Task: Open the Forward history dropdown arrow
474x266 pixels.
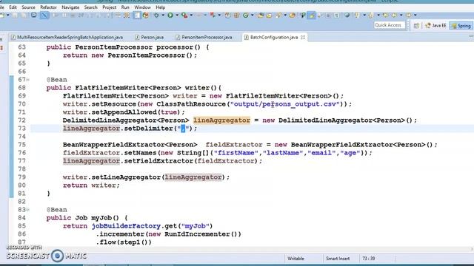Action: [x=415, y=15]
